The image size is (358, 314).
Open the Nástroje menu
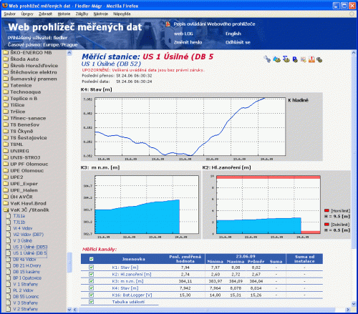(101, 14)
